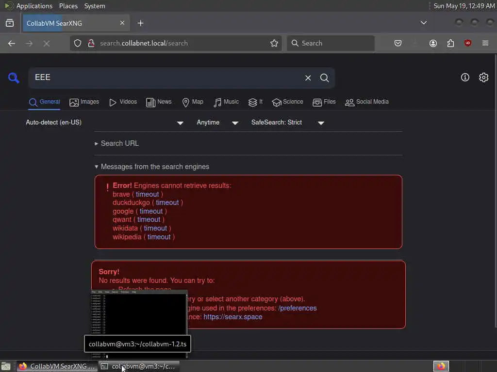Open the Firefox account icon
The height and width of the screenshot is (372, 497).
tap(433, 43)
